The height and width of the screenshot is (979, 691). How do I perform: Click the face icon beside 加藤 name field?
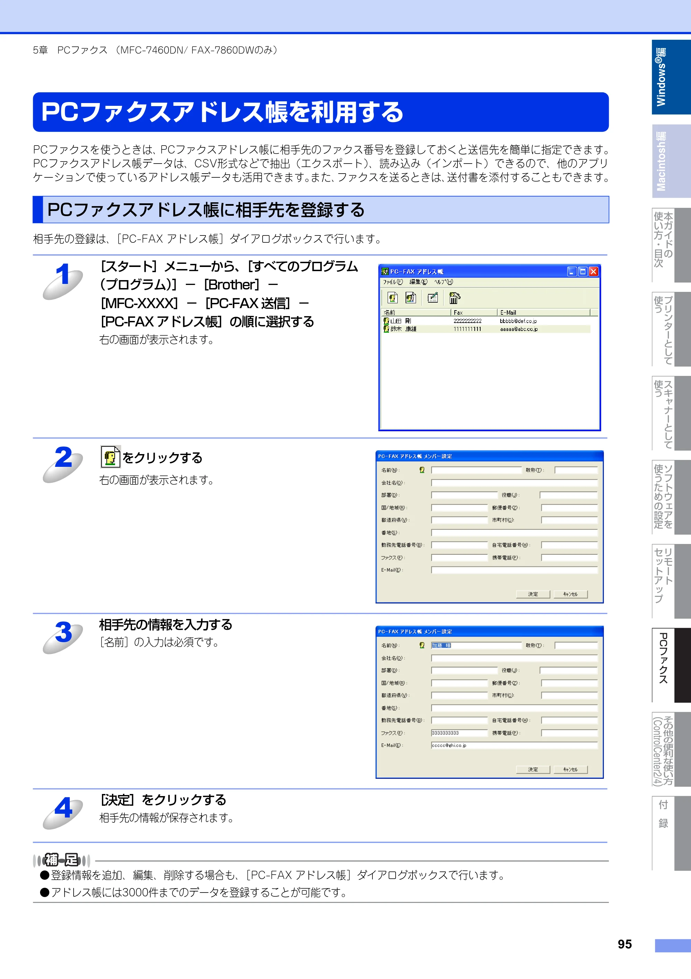pos(422,645)
